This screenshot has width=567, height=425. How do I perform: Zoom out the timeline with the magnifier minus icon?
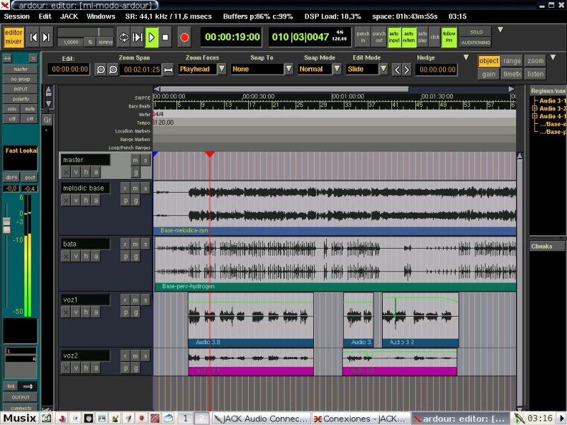point(101,69)
